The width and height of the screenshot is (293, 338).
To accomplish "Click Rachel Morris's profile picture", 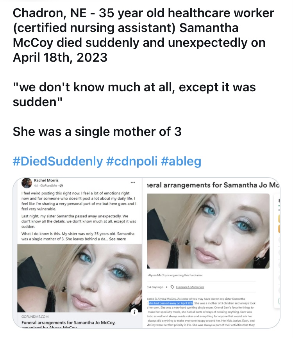I will tap(27, 183).
